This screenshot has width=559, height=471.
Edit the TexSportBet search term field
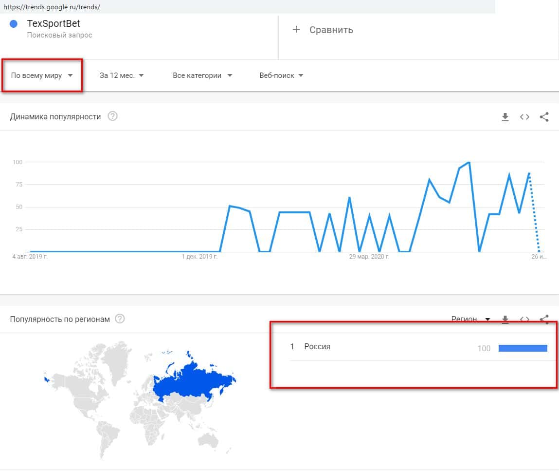click(x=54, y=24)
